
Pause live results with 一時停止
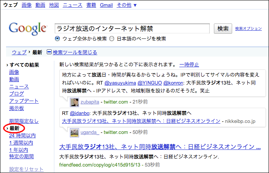point(189,65)
